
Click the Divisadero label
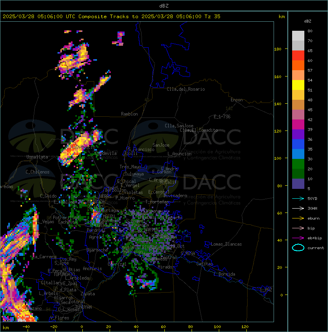tap(175, 196)
